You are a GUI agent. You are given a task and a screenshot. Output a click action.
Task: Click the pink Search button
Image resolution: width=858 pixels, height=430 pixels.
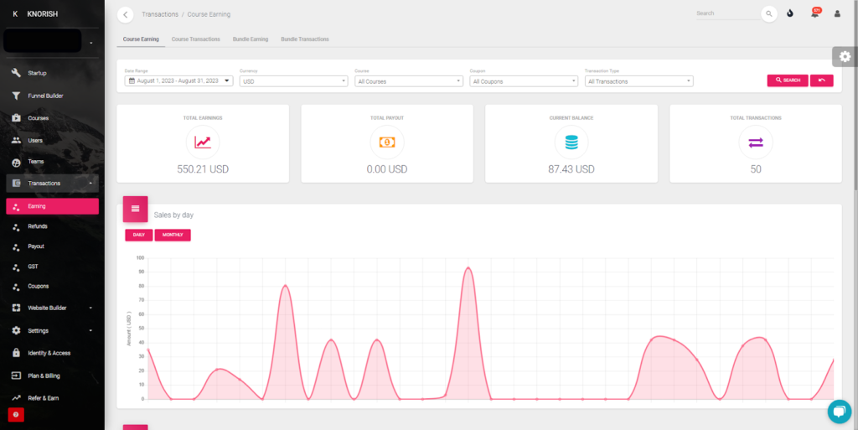point(788,80)
